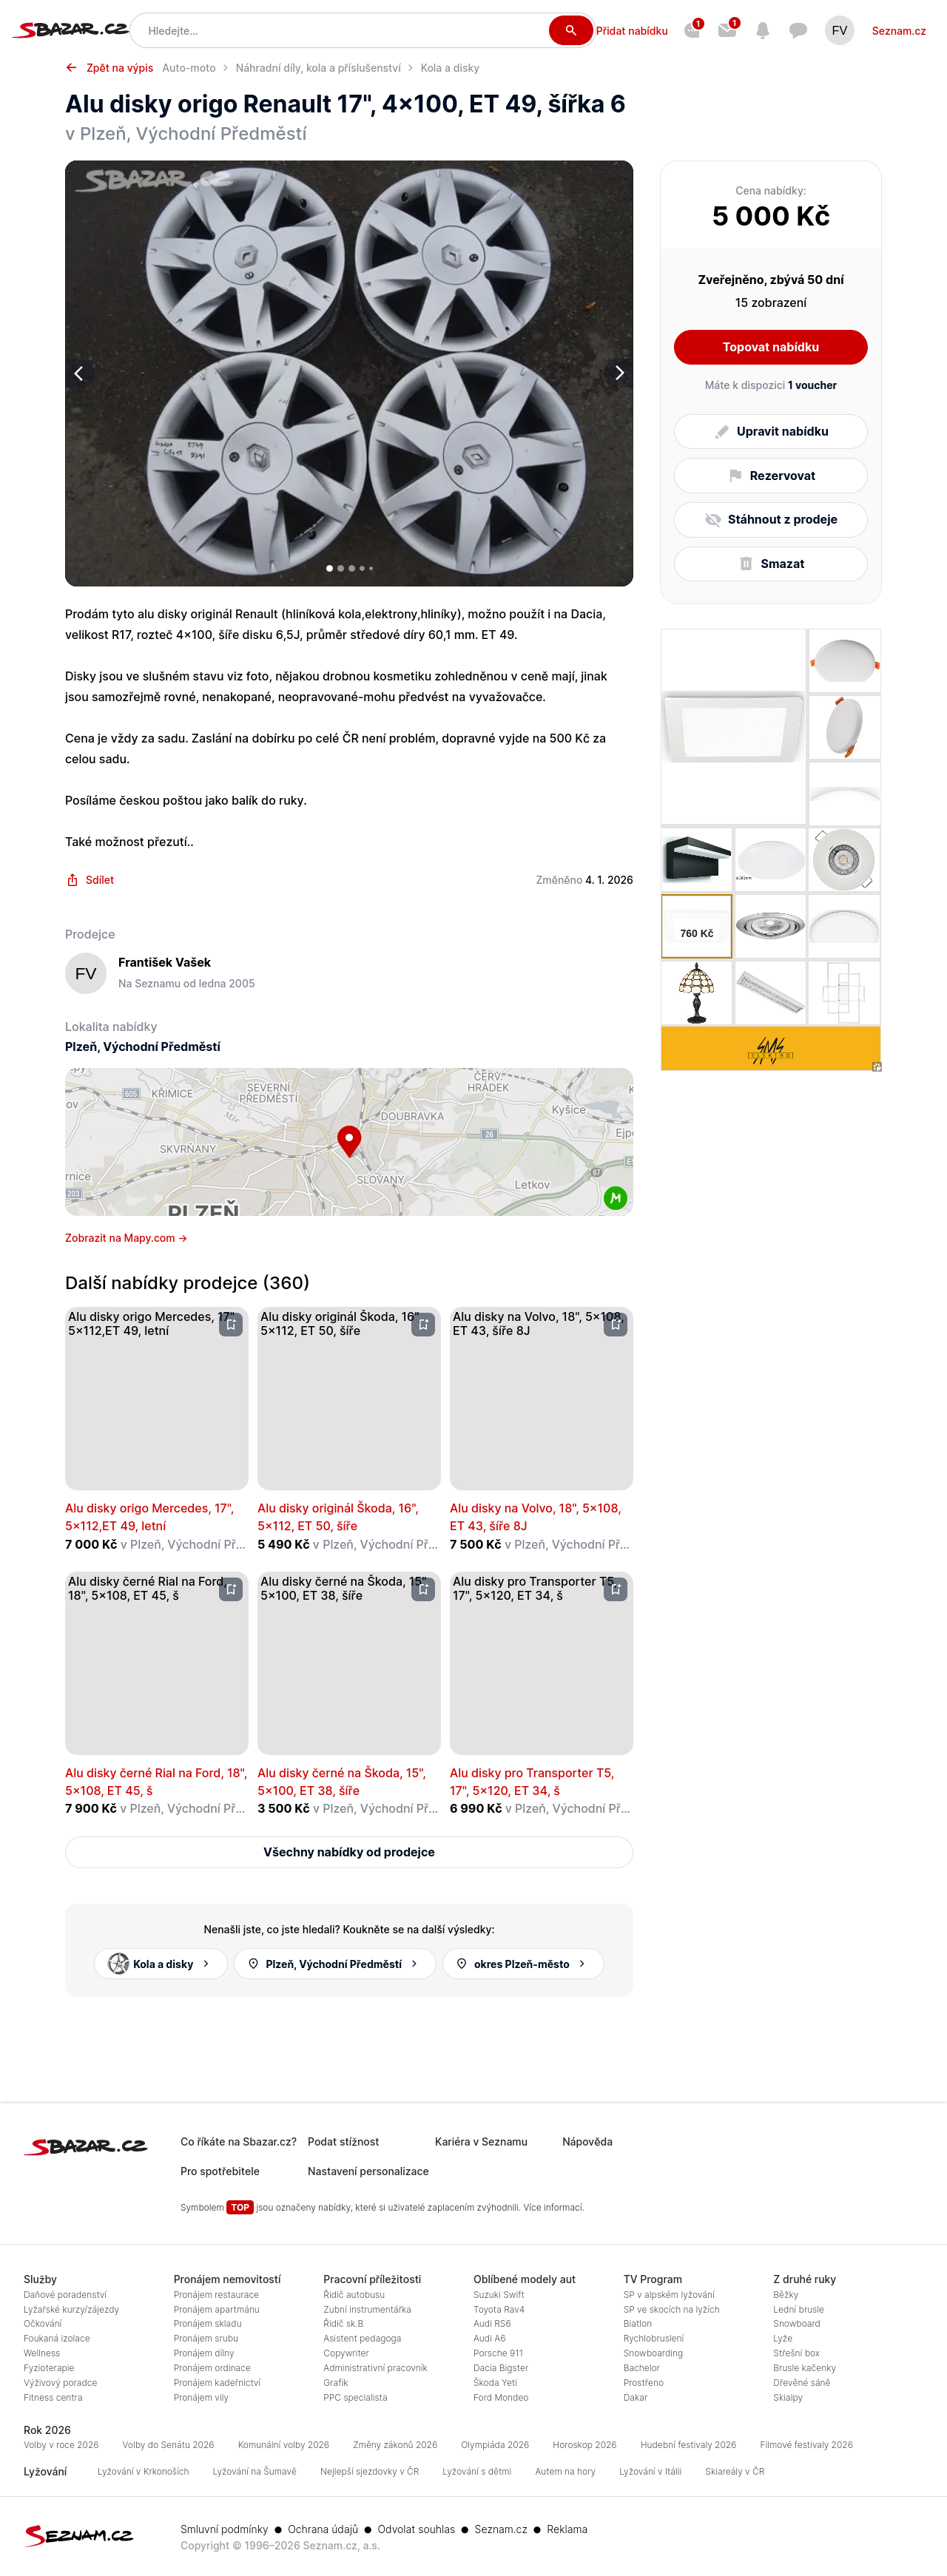Open the FV user avatar menu
947x2576 pixels.
tap(839, 31)
